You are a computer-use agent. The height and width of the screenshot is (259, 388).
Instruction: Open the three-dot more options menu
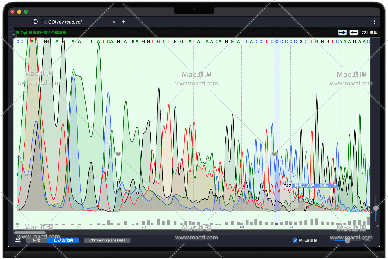pyautogui.click(x=374, y=22)
